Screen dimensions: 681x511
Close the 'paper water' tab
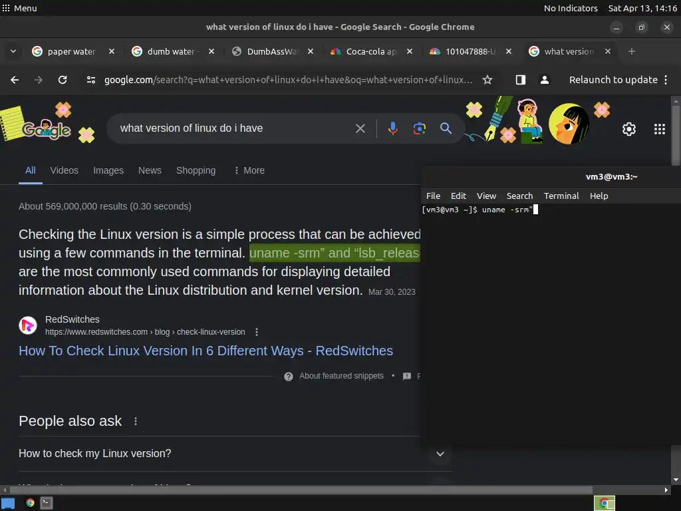tap(112, 51)
